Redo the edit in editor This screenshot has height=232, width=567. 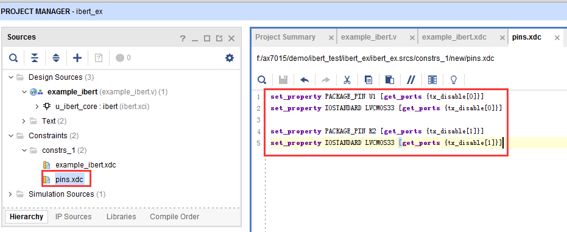[326, 80]
